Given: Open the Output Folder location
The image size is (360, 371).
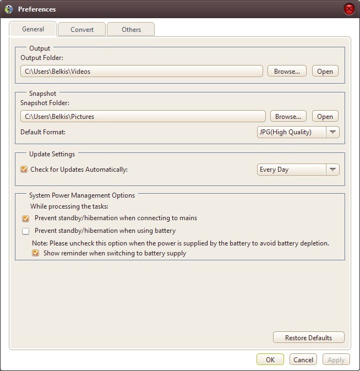Looking at the screenshot, I should click(x=325, y=71).
